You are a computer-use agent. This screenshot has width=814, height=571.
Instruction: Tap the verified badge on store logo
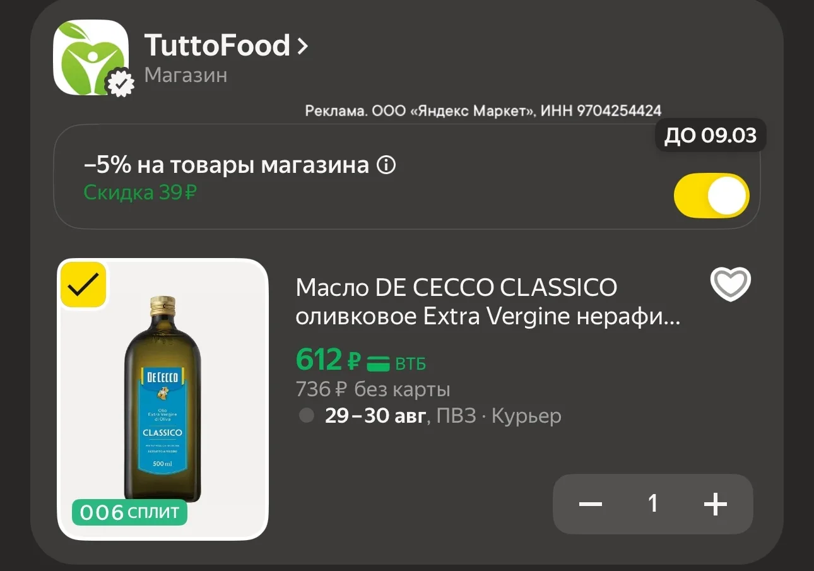tap(119, 82)
